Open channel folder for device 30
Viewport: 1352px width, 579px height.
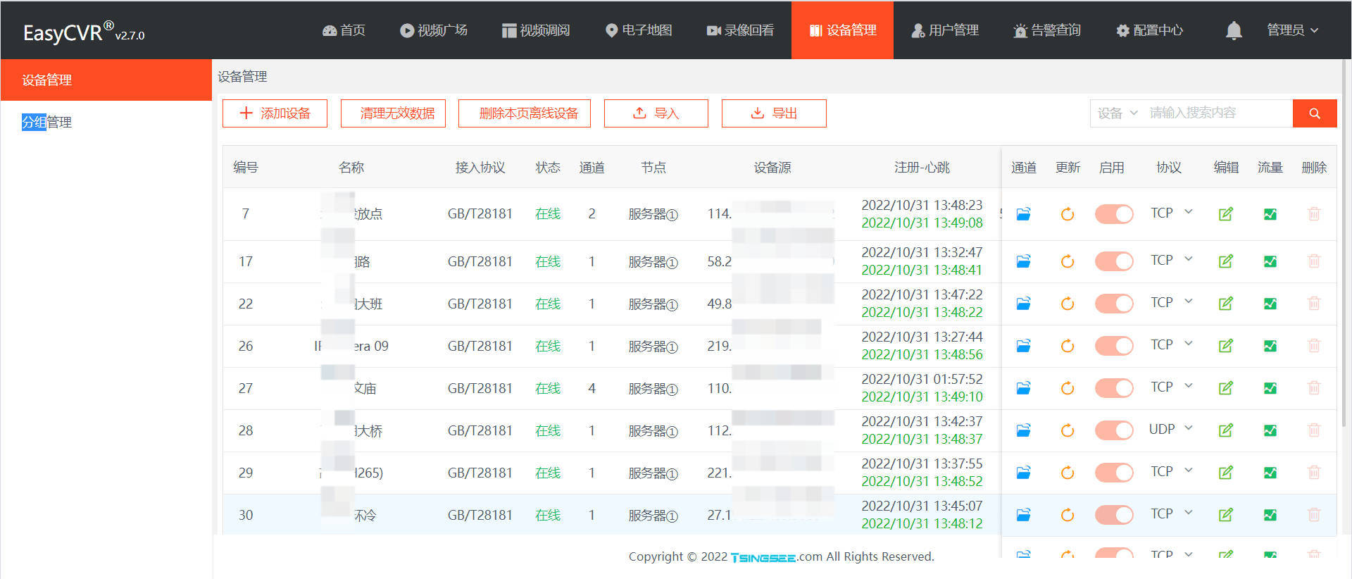tap(1023, 516)
